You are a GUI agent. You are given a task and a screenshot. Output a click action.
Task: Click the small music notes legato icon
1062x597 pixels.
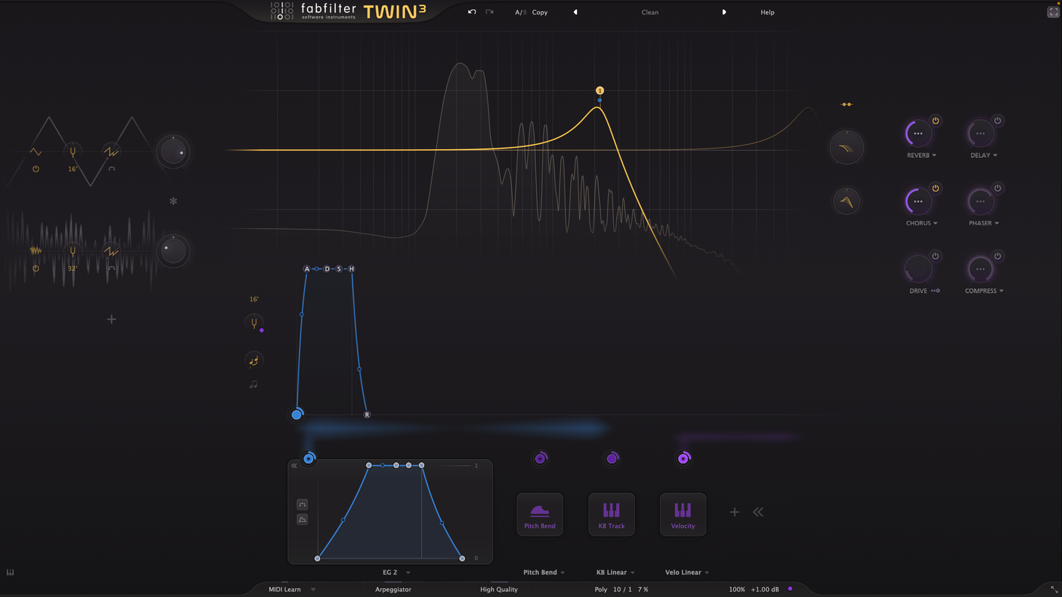pos(254,385)
